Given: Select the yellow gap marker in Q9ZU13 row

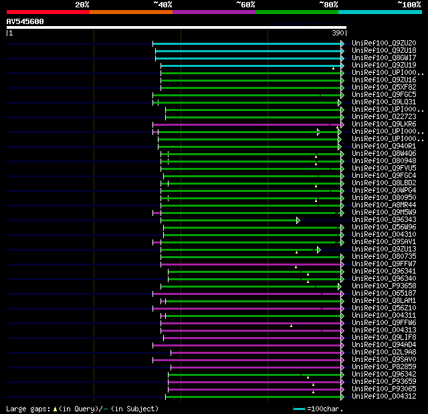Looking at the screenshot, I should 296,252.
